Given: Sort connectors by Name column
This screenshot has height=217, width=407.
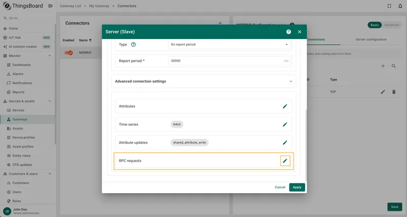Looking at the screenshot, I should point(85,41).
